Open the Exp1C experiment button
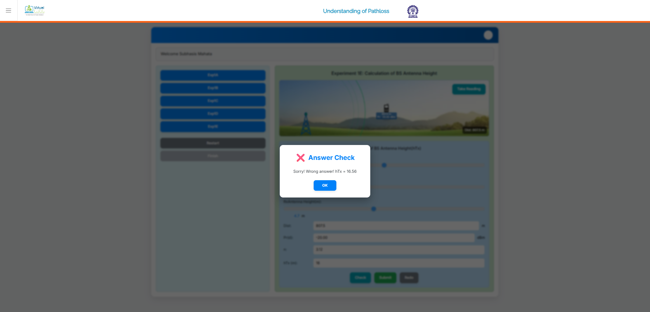Image resolution: width=650 pixels, height=312 pixels. 213,101
